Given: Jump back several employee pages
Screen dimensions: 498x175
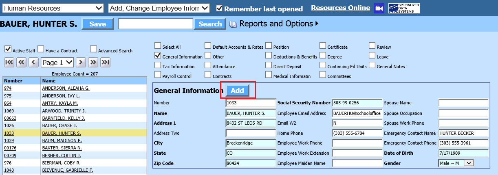Looking at the screenshot, I should 21,62.
